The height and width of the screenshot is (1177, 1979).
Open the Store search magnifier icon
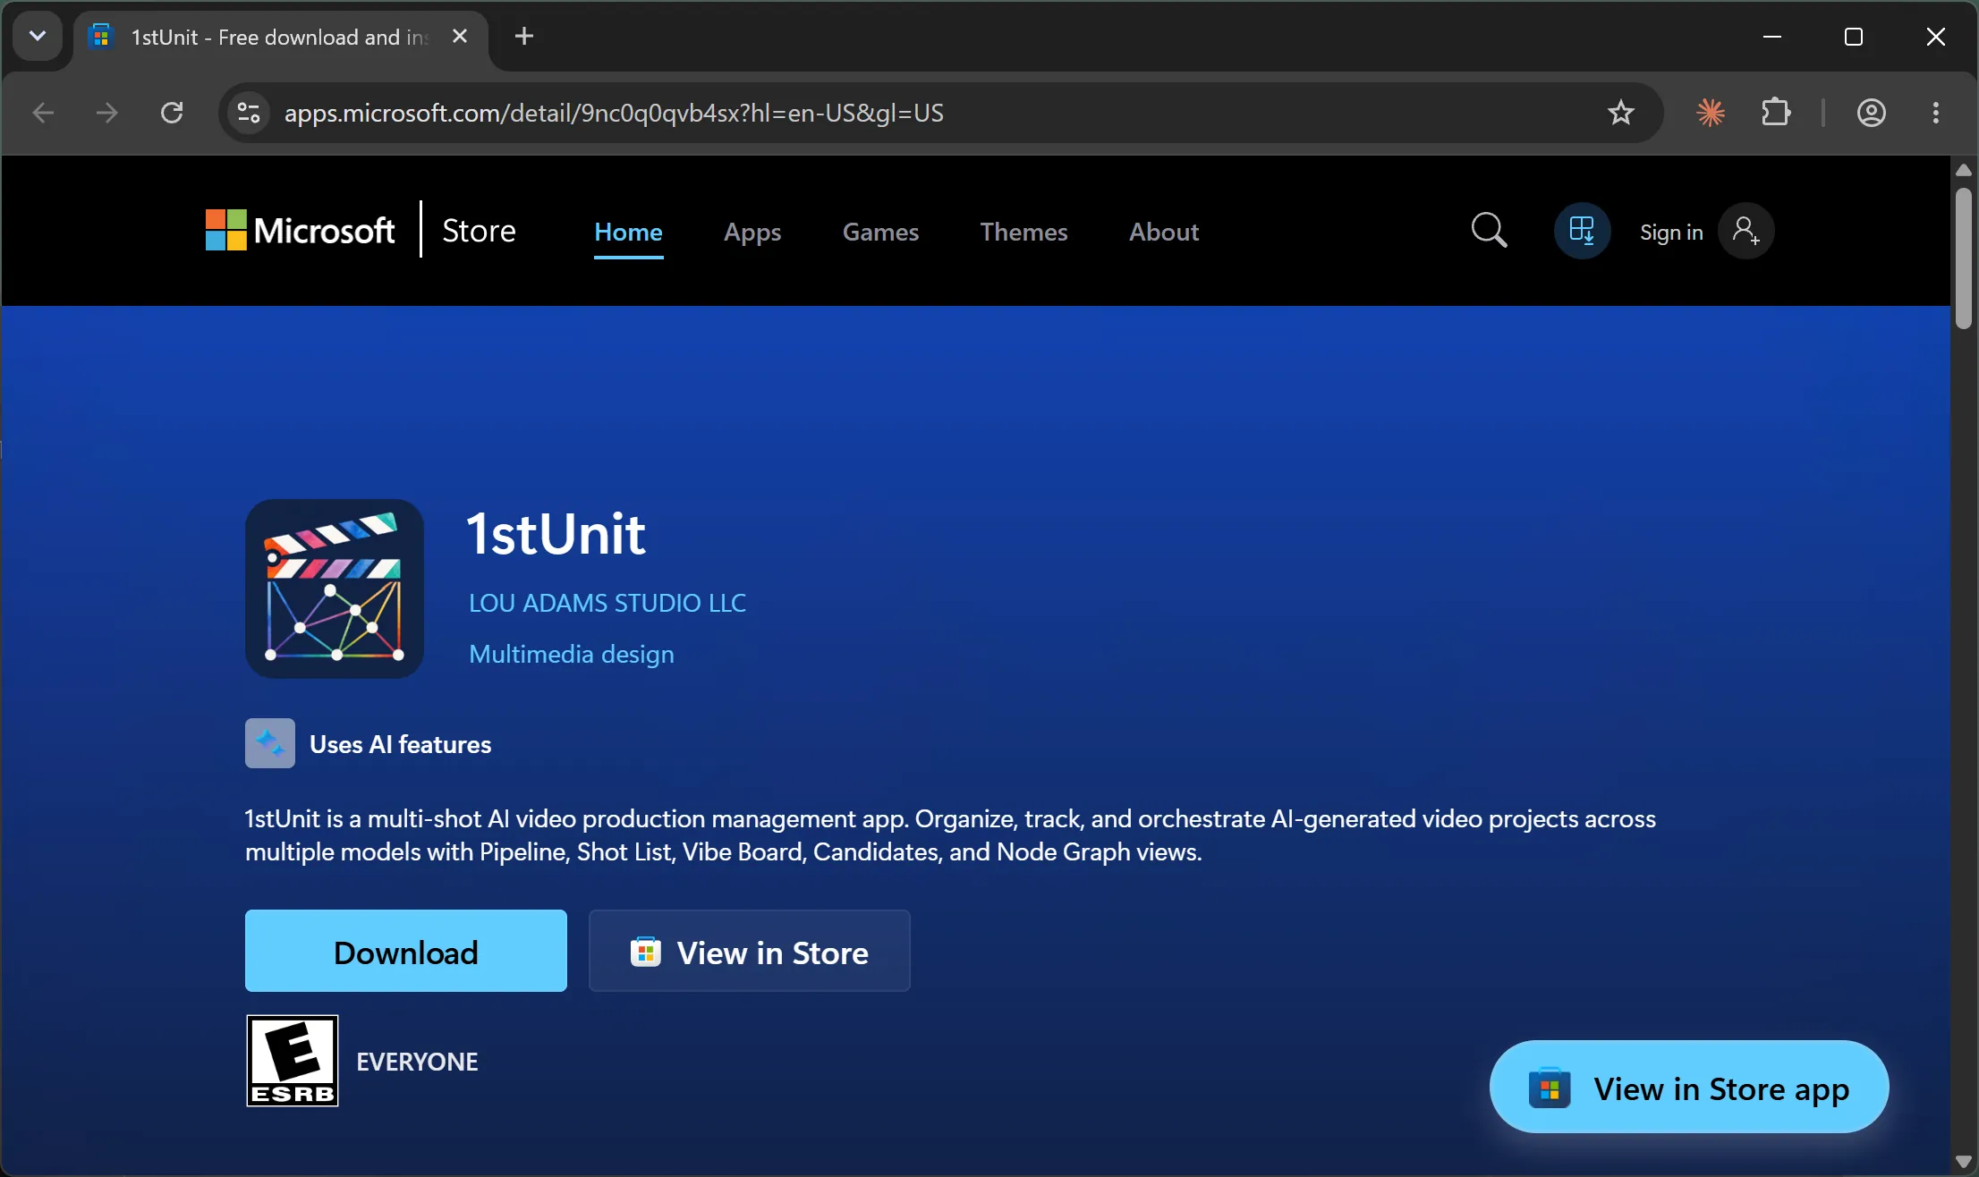(x=1489, y=231)
